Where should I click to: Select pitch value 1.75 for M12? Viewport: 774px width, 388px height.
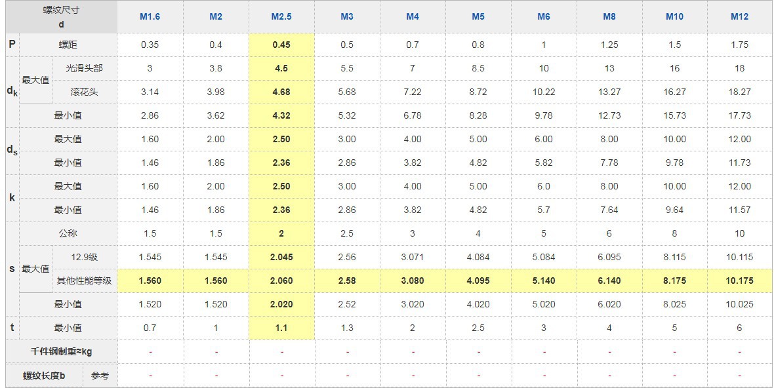(x=739, y=45)
